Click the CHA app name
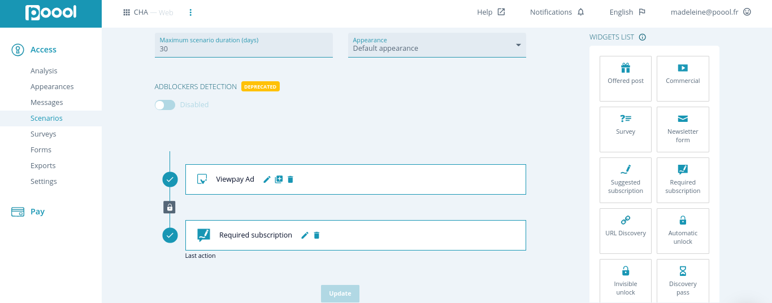The height and width of the screenshot is (303, 772). click(141, 12)
